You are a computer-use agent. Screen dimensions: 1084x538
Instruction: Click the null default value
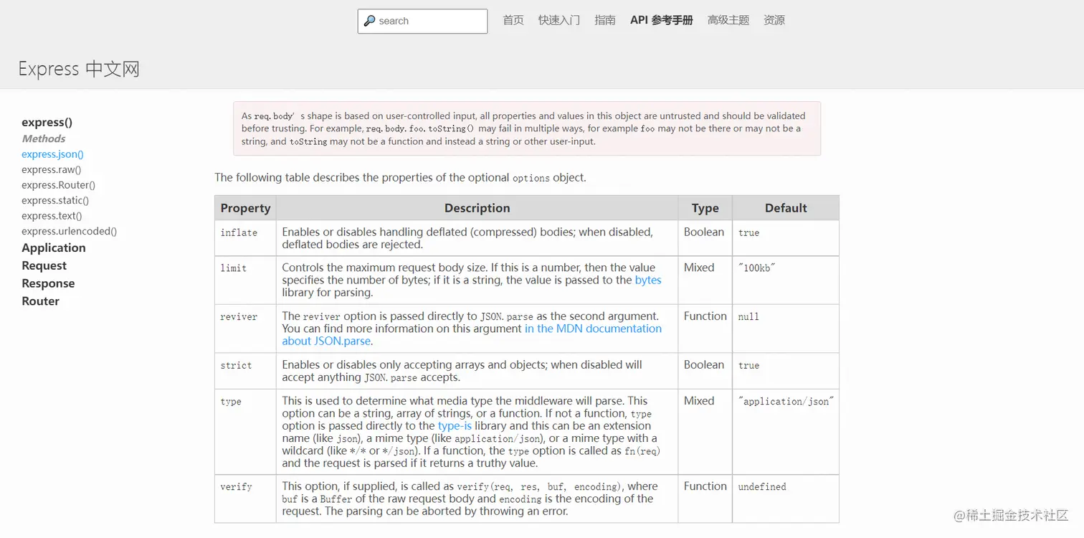click(x=748, y=316)
